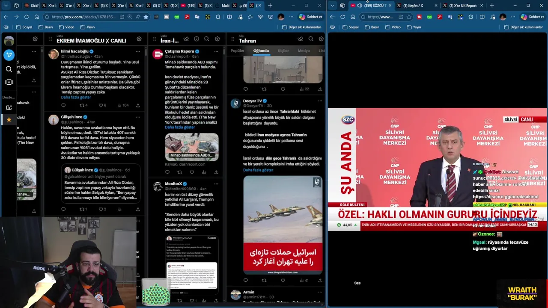This screenshot has height=308, width=548.
Task: Like Çatışma Raporu's Minab post
Action: (x=192, y=172)
